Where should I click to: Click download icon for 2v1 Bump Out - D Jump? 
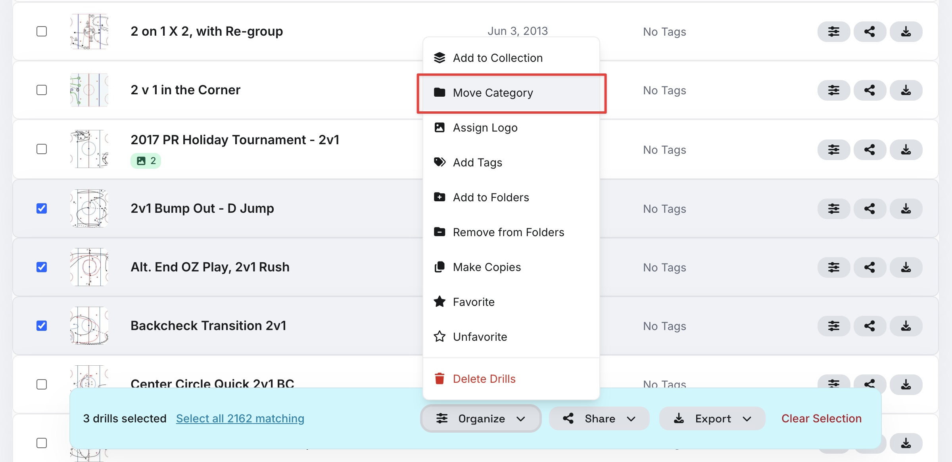click(906, 208)
